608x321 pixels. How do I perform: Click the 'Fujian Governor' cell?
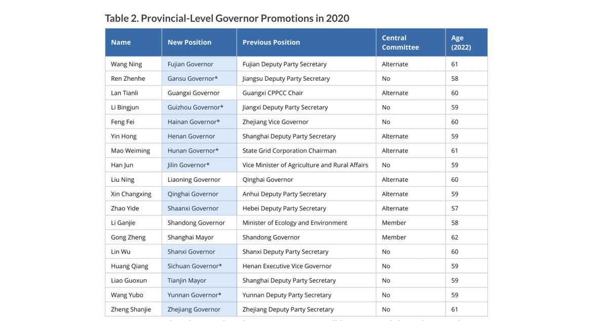click(x=199, y=64)
